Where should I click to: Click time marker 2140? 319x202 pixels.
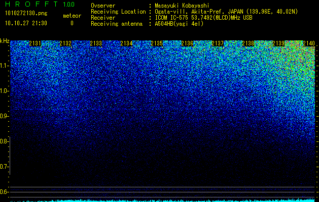tap(309, 43)
